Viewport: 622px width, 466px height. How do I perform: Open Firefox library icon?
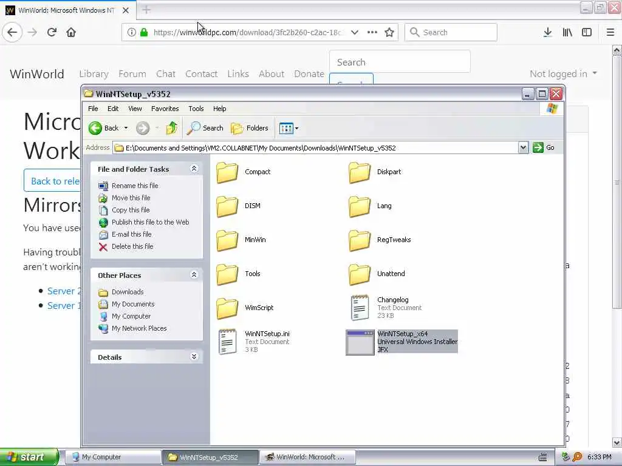tap(567, 32)
